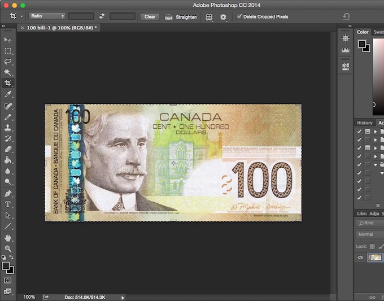Hide the layer using the eye icon
Screen dimensions: 384x301
coord(360,258)
